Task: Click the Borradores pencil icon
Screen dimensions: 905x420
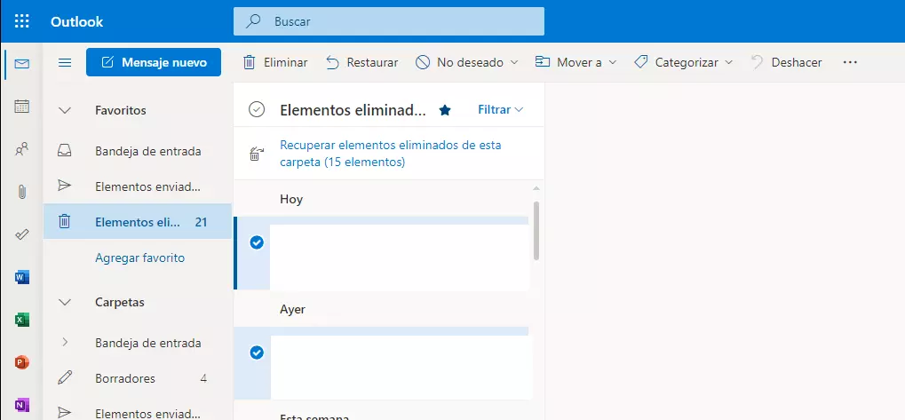Action: coord(65,378)
